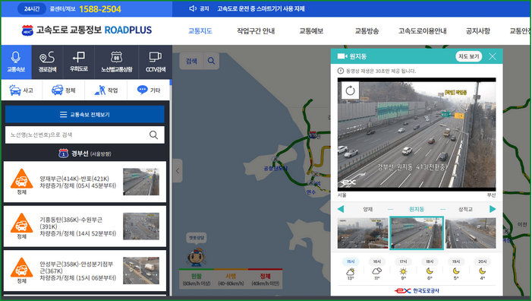
Task: Click the 정체 red speed legend
Action: pyautogui.click(x=266, y=279)
